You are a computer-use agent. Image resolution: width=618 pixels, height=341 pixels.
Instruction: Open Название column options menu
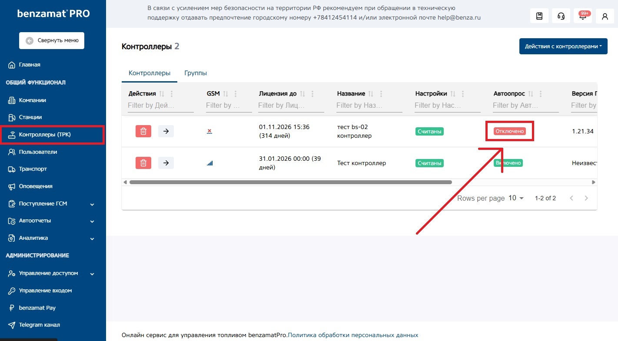(x=381, y=94)
